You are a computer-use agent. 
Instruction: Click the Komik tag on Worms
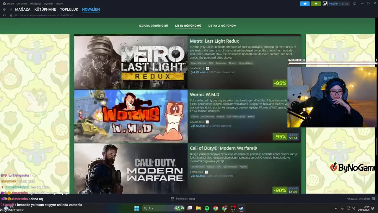tap(251, 117)
